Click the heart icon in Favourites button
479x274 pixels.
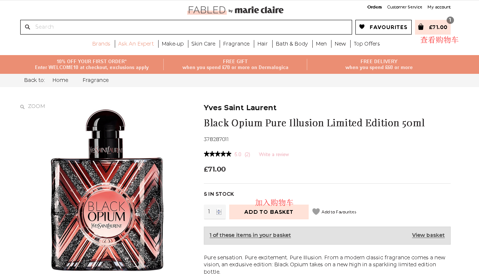(362, 27)
